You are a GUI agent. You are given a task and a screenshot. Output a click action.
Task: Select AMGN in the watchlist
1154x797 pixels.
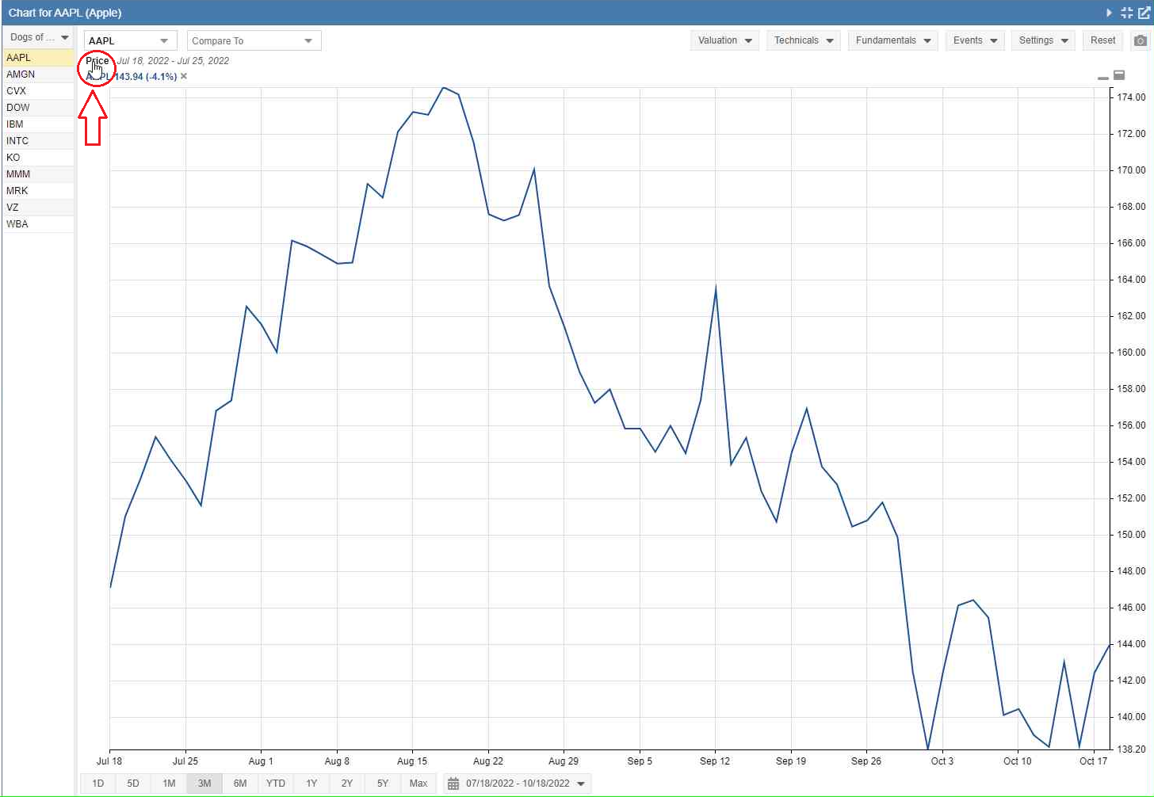pos(38,74)
